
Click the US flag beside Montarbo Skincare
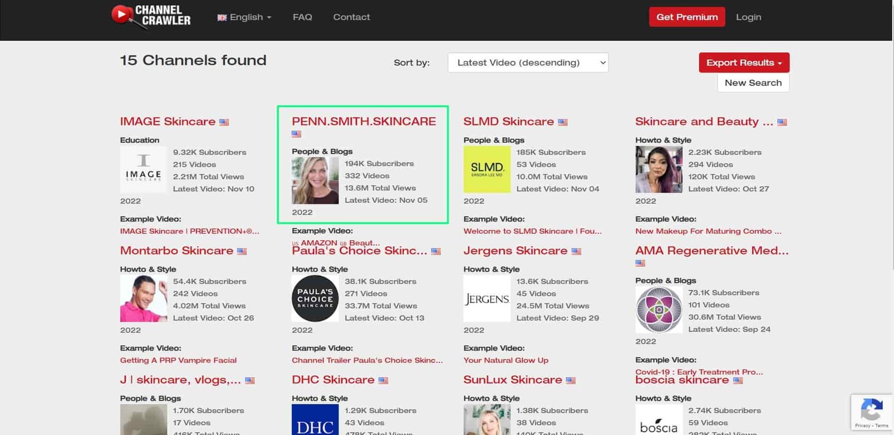pyautogui.click(x=242, y=251)
